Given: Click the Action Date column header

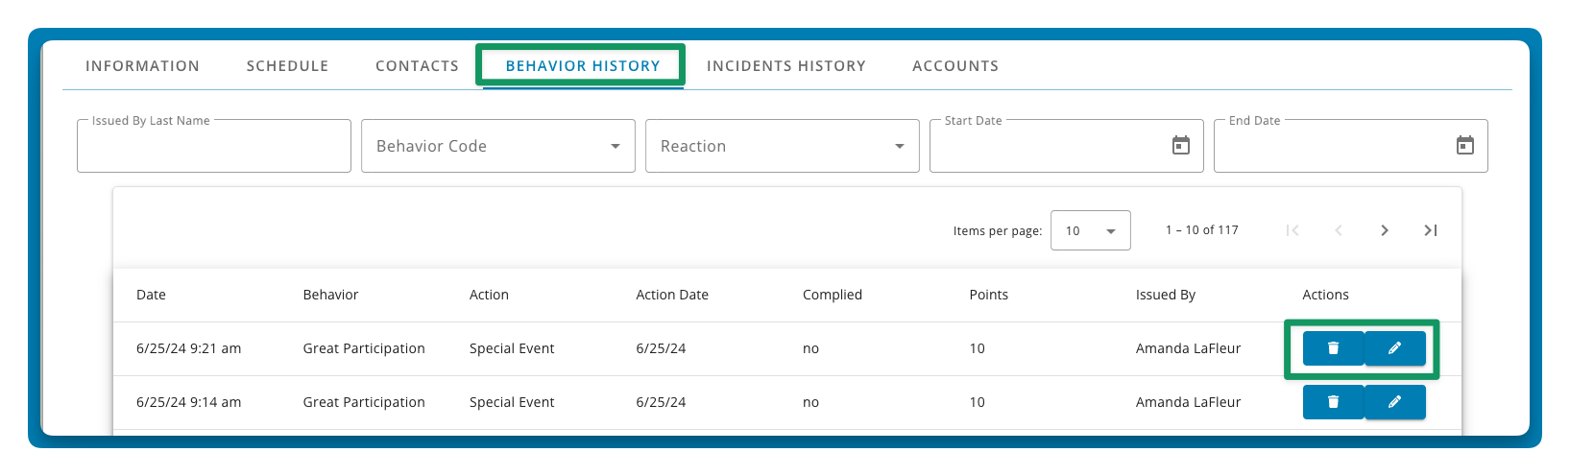Looking at the screenshot, I should [x=672, y=295].
